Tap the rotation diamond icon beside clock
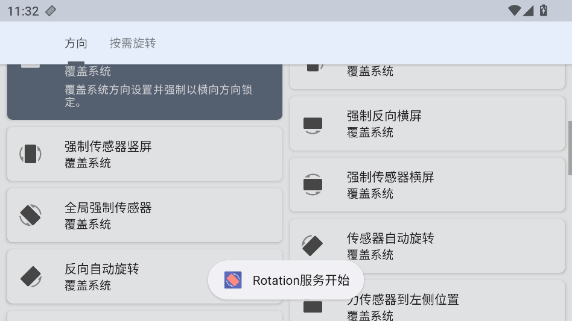572x321 pixels. click(51, 11)
